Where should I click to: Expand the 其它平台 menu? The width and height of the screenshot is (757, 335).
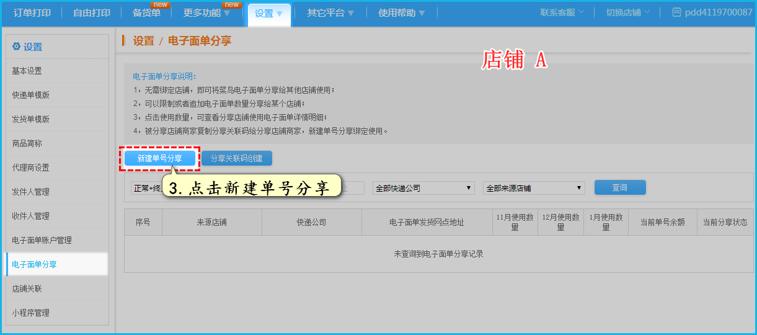click(x=330, y=13)
